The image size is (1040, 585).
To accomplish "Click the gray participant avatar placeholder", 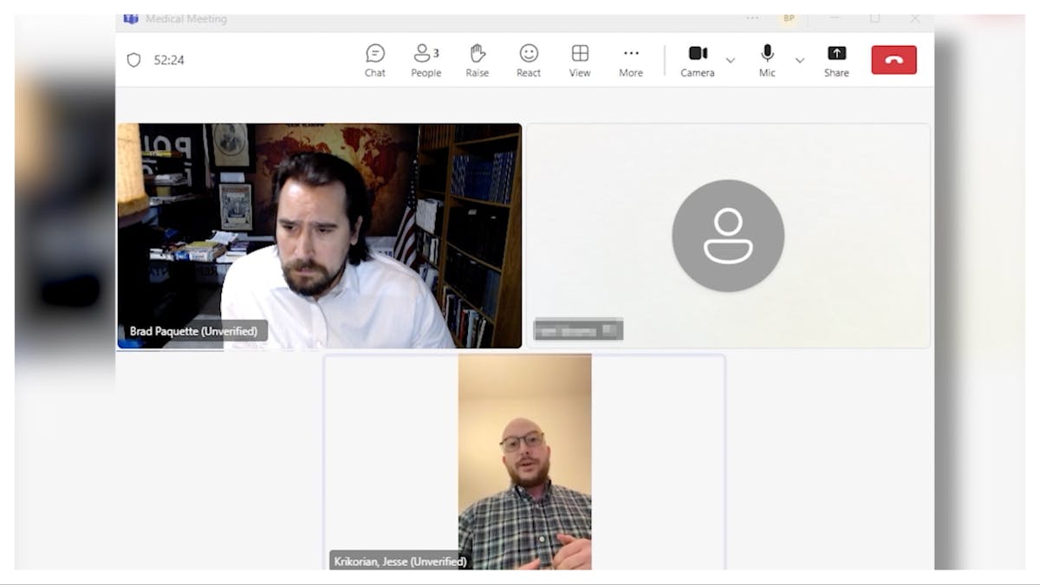I will point(728,235).
